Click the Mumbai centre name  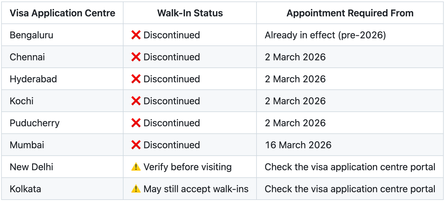27,145
